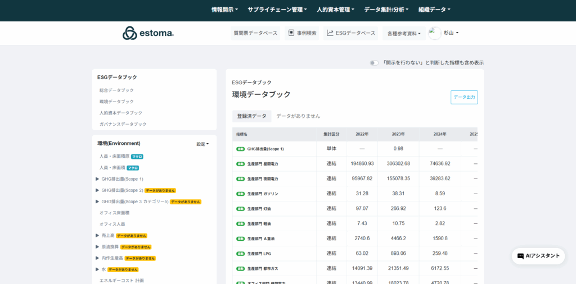Open the AIアシスタント chat bubble
576x284 pixels.
(538, 256)
